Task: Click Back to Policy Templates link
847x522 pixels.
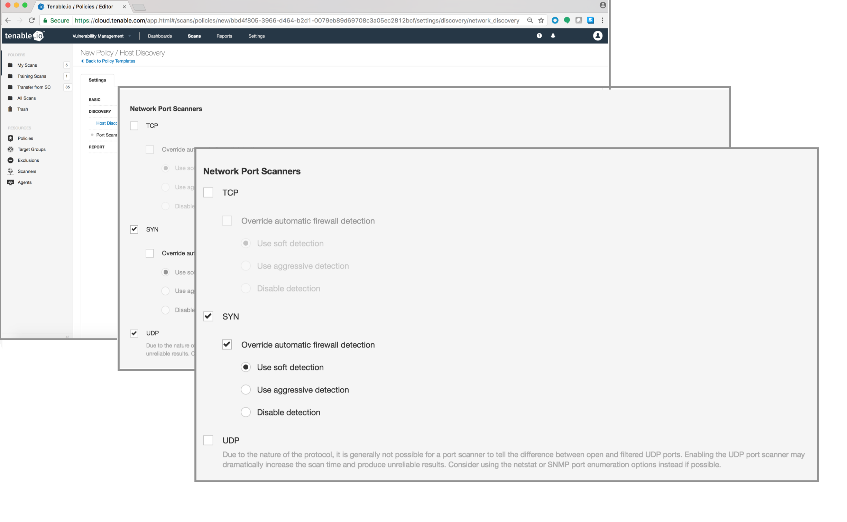Action: tap(109, 61)
